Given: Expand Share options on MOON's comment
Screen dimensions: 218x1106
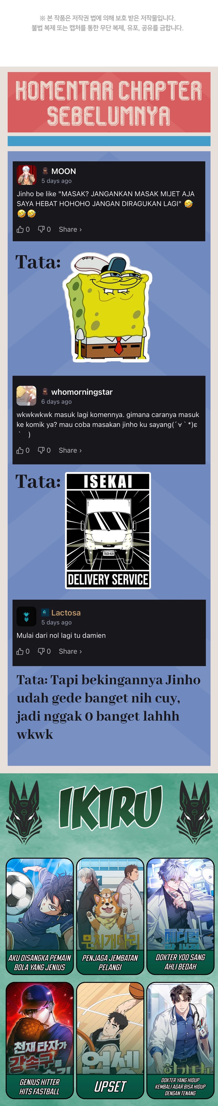Looking at the screenshot, I should pyautogui.click(x=70, y=230).
